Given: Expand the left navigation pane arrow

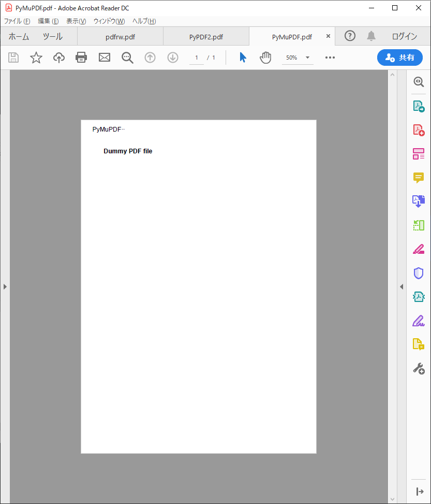Looking at the screenshot, I should (4, 286).
